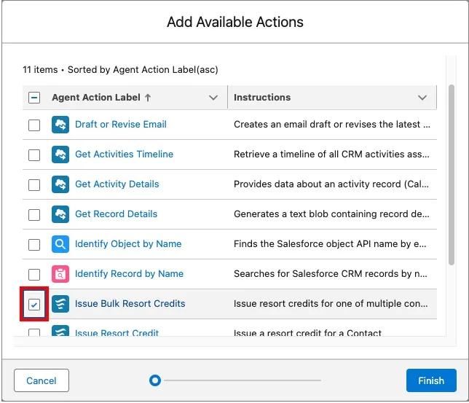Click the sort arrow beside Agent Action Label
This screenshot has height=403, width=469.
pyautogui.click(x=149, y=97)
